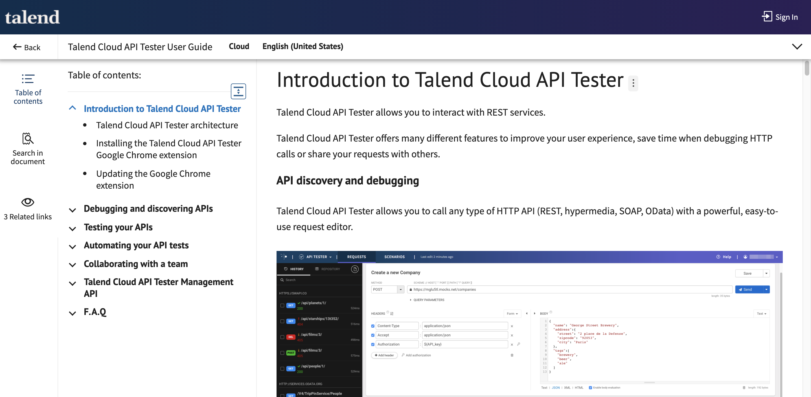This screenshot has height=397, width=811.
Task: Open Talend Cloud API Tester architecture topic
Action: (167, 125)
